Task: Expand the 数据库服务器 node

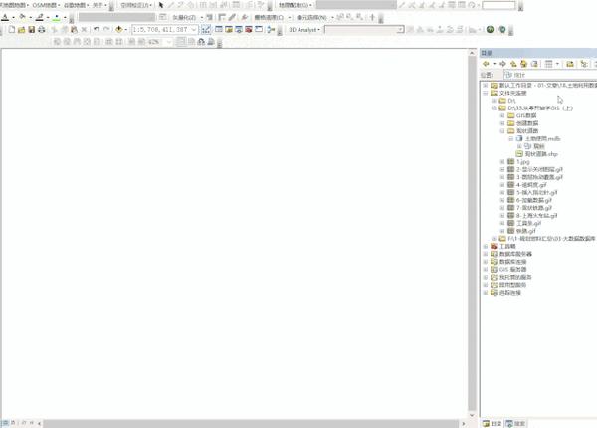Action: [486, 254]
